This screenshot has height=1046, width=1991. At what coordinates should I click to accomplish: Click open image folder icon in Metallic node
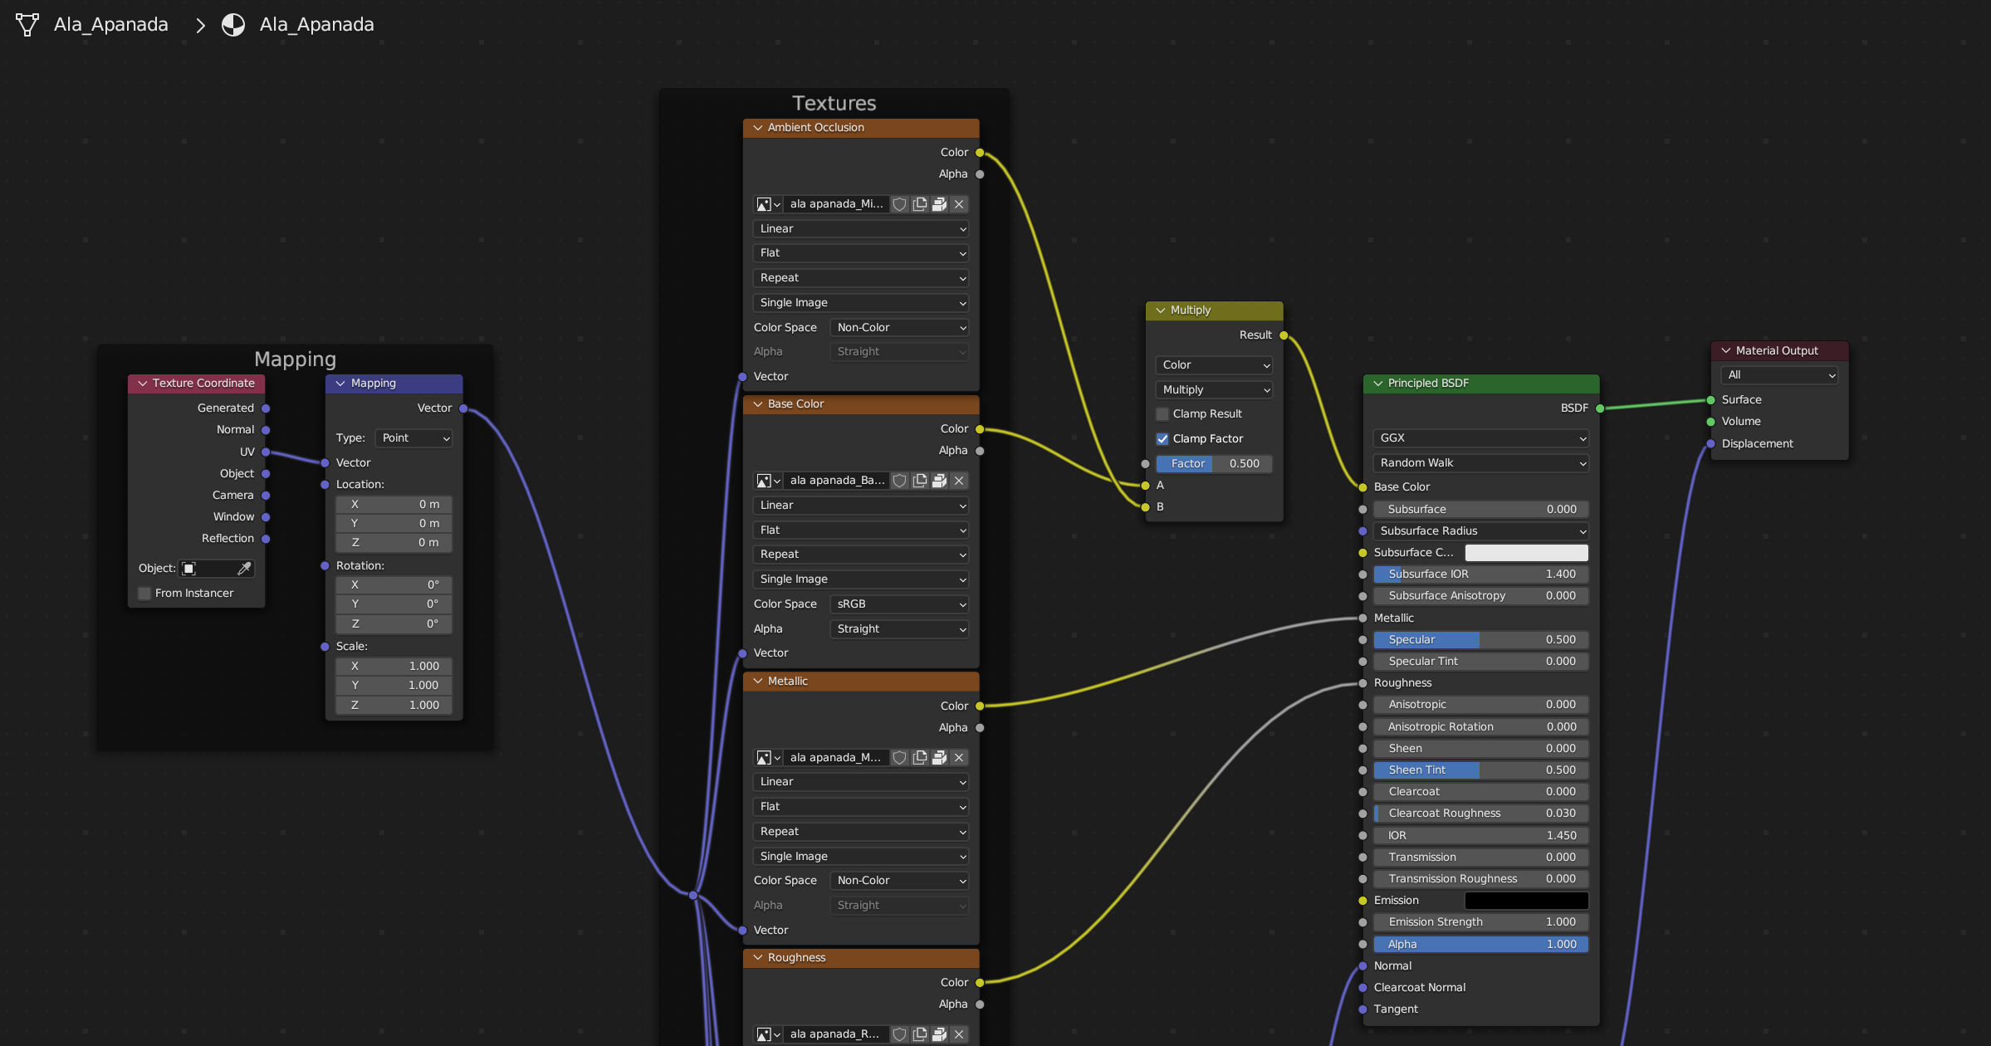[939, 758]
